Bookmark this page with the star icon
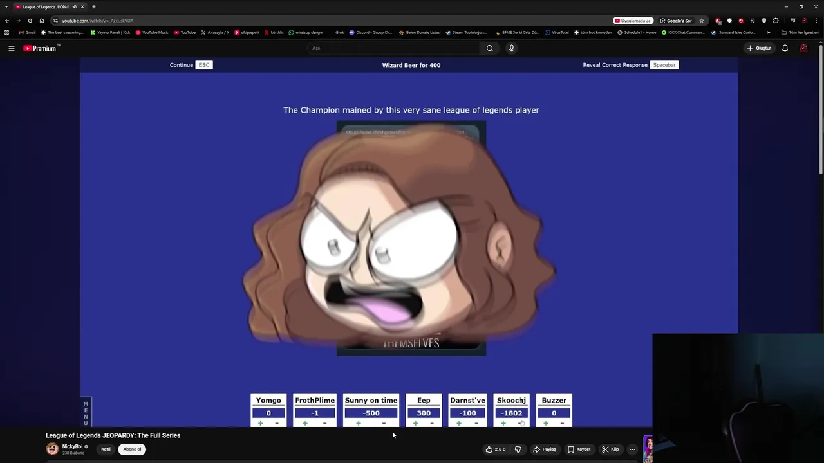 coord(702,21)
